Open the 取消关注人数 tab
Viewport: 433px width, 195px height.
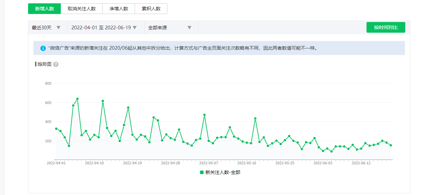82,9
